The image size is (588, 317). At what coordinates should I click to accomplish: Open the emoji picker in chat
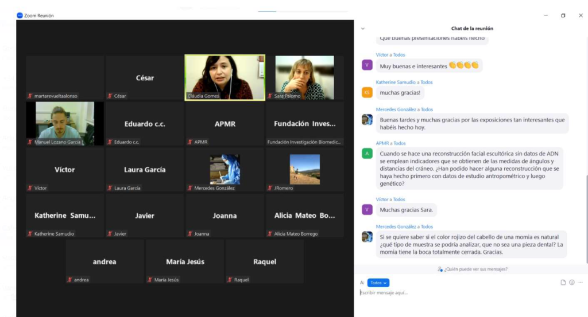pos(572,283)
